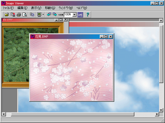Image resolution: width=165 pixels, height=123 pixels.
Task: Close the 花見.BMP window
Action: click(x=111, y=37)
